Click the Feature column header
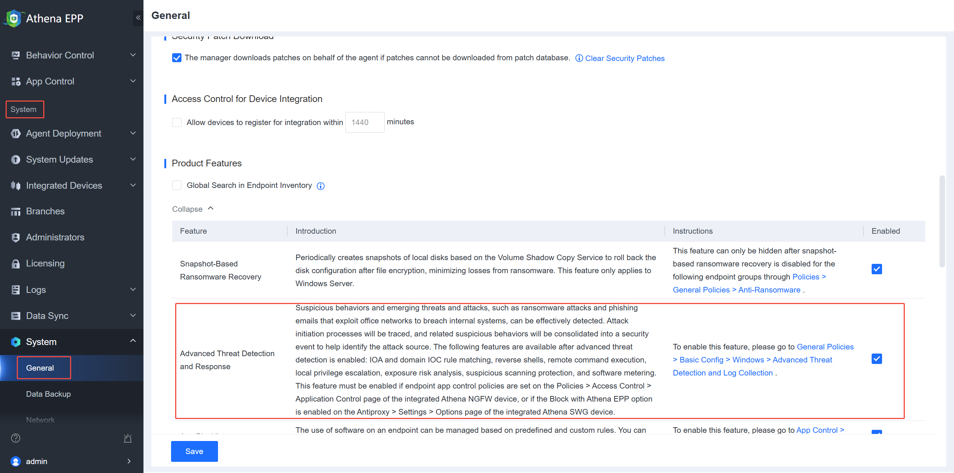Screen dimensions: 954x473 click(x=193, y=231)
